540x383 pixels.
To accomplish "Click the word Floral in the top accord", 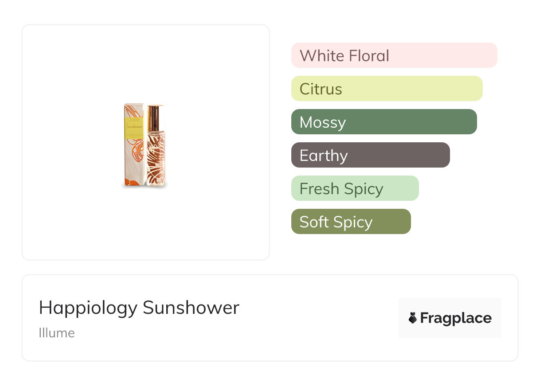I will click(x=368, y=56).
